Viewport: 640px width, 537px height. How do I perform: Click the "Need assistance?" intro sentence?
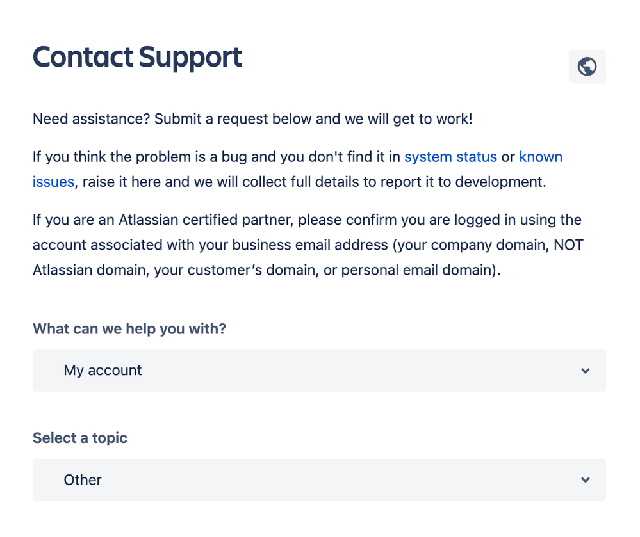pos(252,119)
